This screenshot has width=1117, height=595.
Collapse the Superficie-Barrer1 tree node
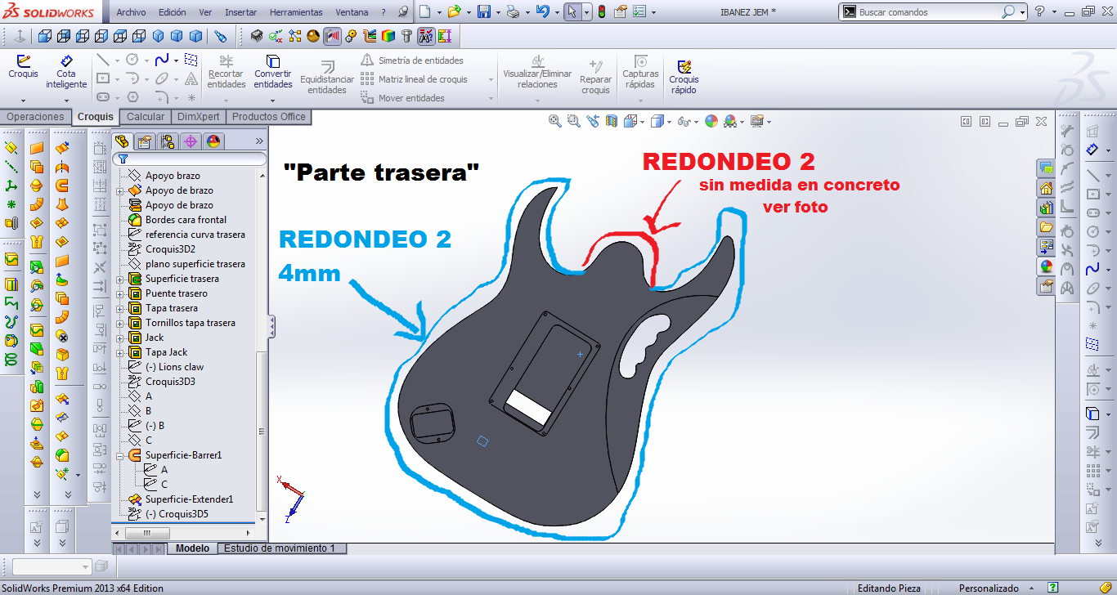coord(120,456)
